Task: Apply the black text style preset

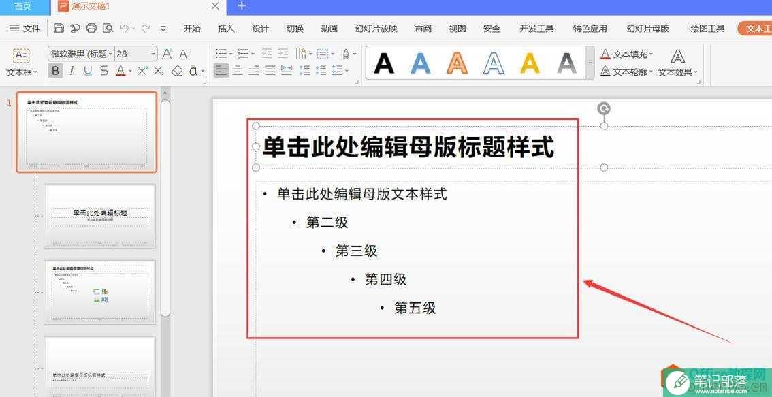Action: 384,63
